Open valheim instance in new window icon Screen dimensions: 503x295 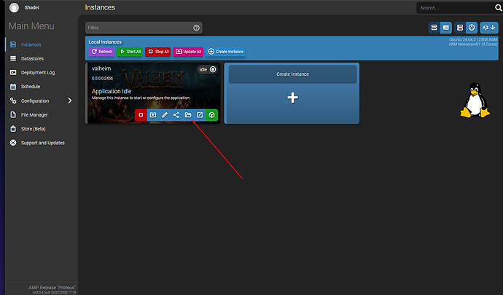200,115
